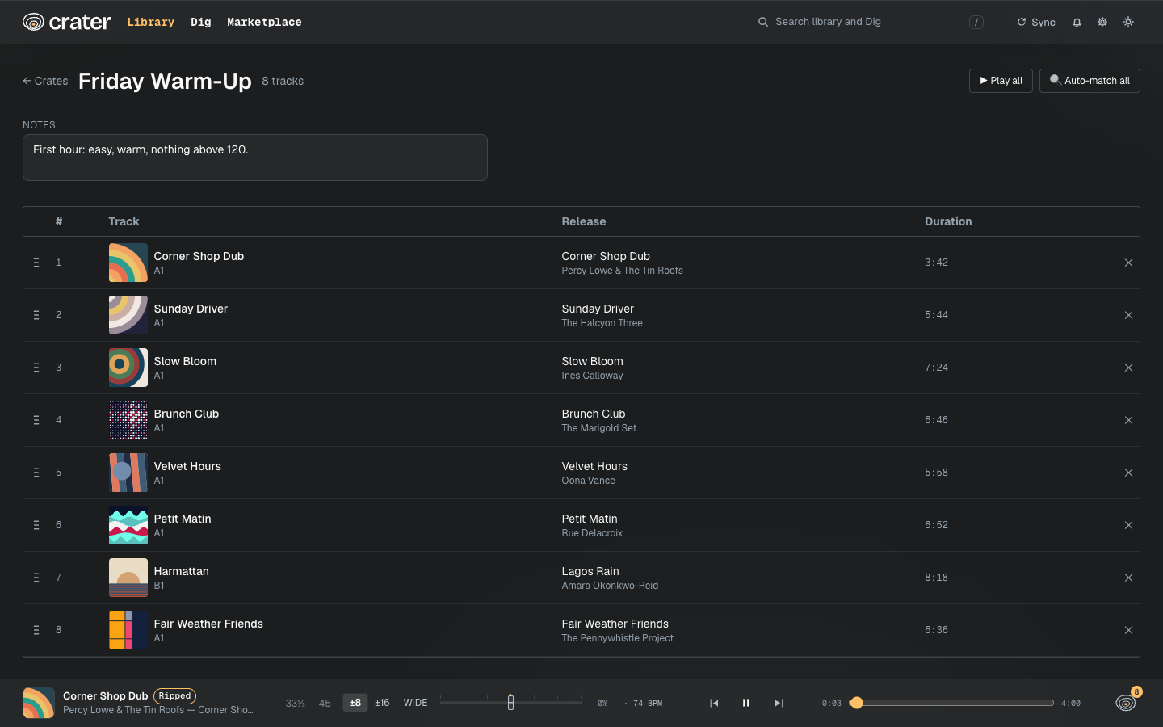The image size is (1163, 727).
Task: Click drag handle for Velvet Hours row
Action: pyautogui.click(x=36, y=473)
